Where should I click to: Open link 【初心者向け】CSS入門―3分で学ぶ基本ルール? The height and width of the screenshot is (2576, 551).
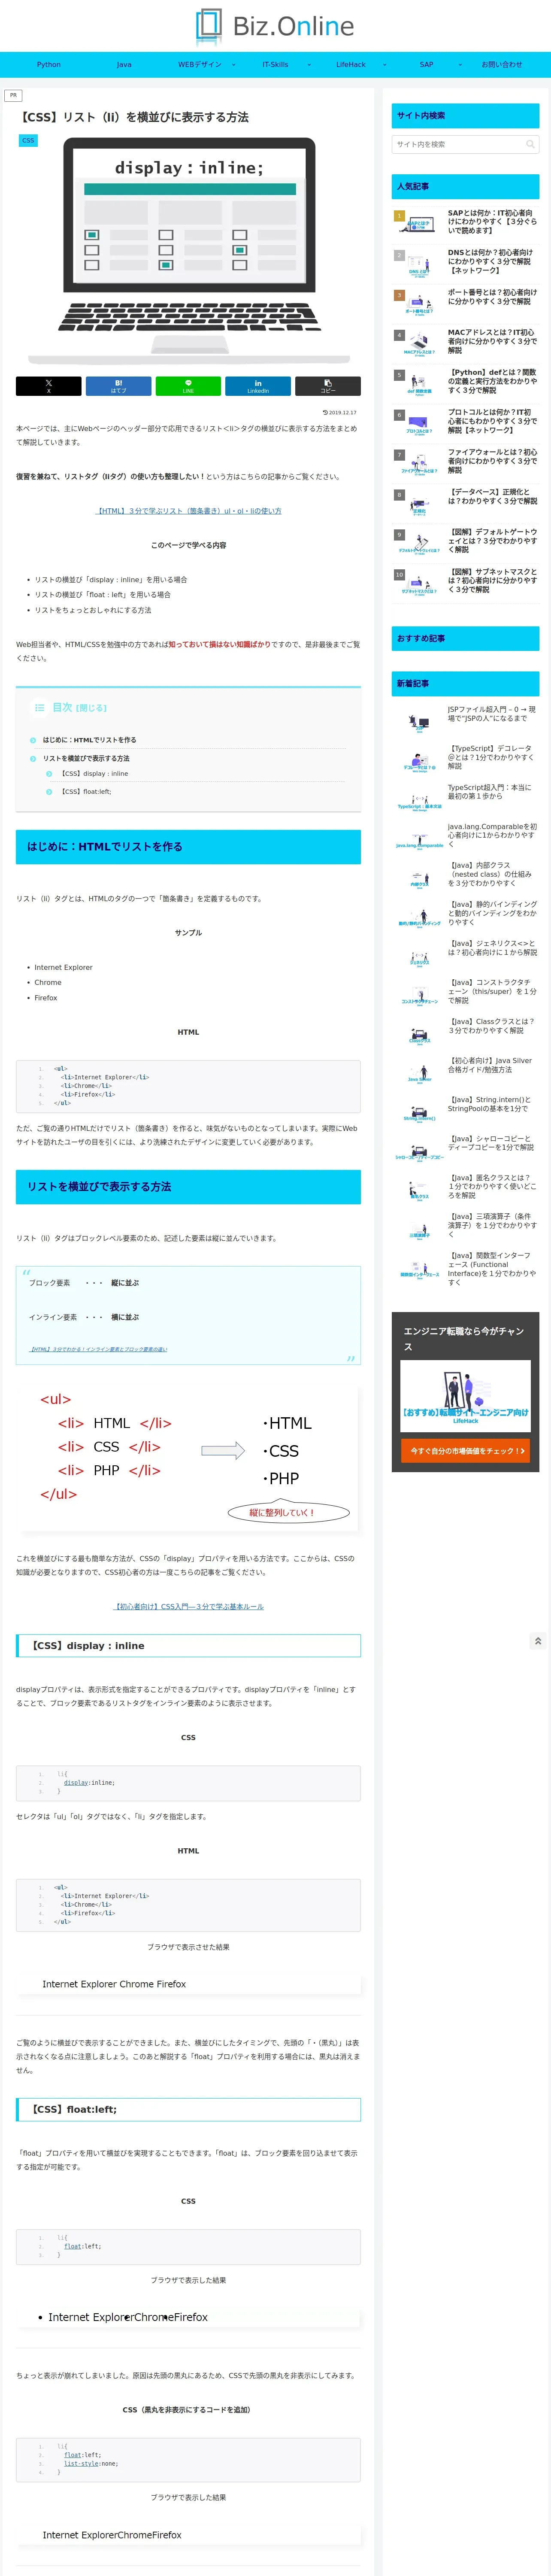coord(188,1606)
